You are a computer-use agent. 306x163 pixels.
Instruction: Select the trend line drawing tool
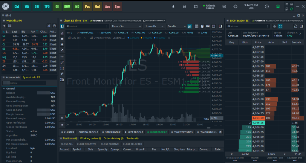[x=62, y=63]
